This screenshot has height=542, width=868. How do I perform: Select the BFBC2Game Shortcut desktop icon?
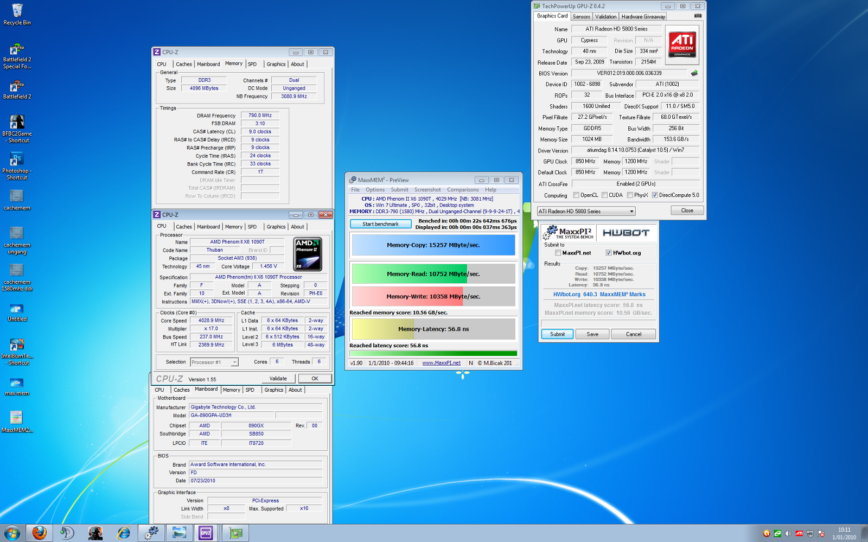tap(17, 129)
